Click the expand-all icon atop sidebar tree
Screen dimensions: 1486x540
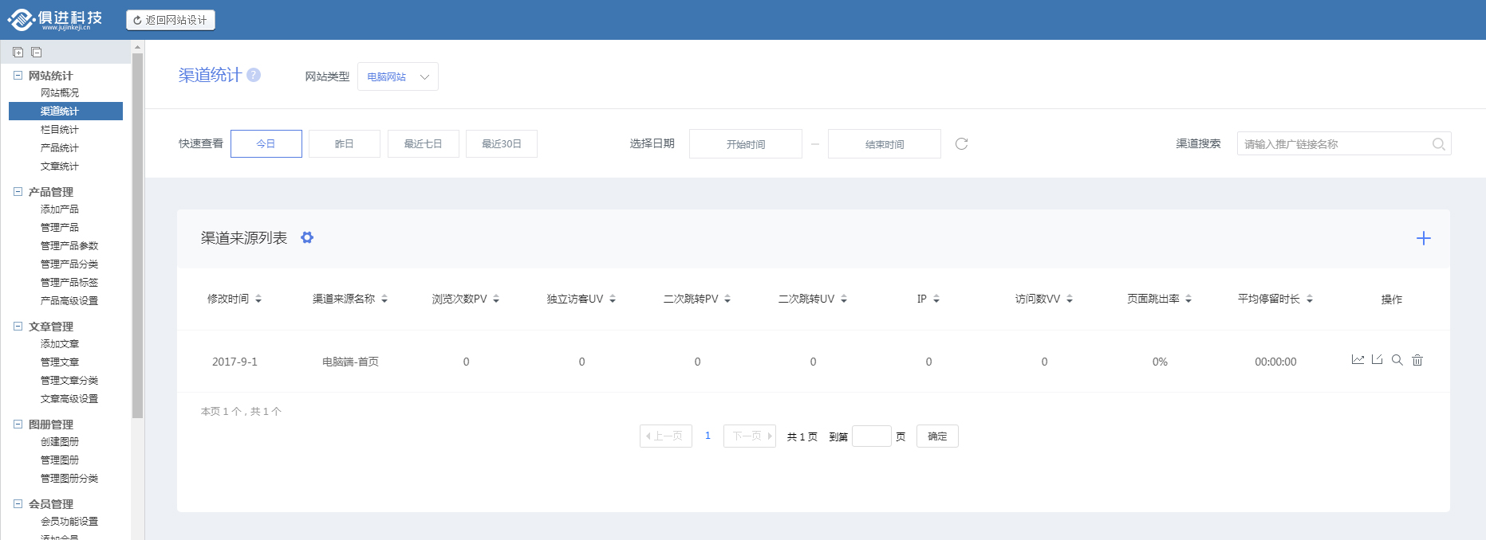[18, 53]
